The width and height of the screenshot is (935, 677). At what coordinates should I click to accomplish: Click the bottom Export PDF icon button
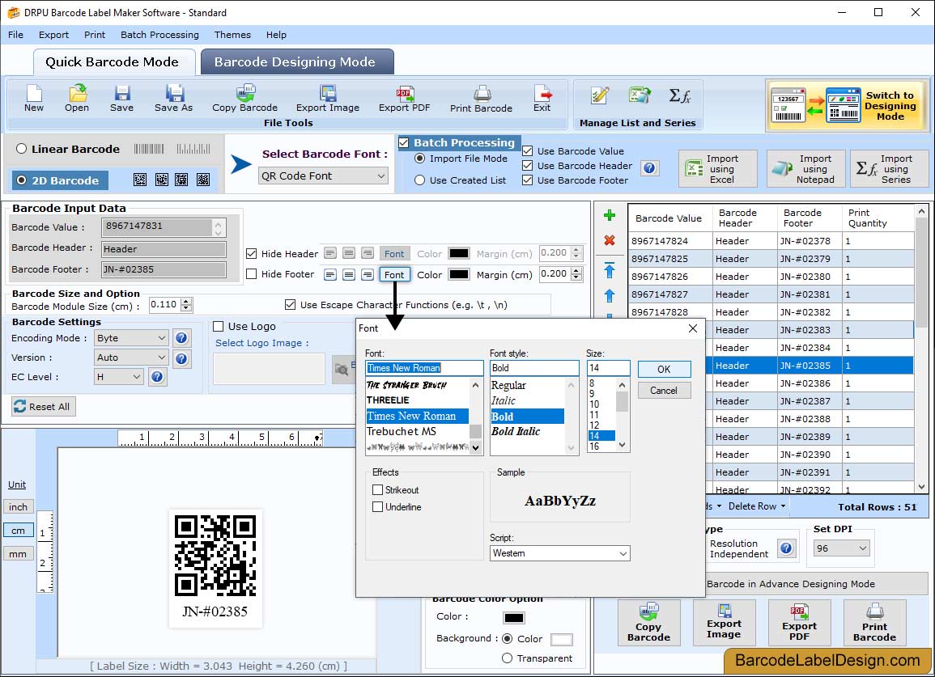tap(800, 623)
